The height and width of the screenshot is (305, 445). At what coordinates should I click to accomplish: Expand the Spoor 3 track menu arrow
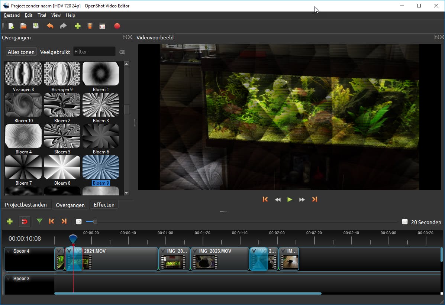(8, 279)
